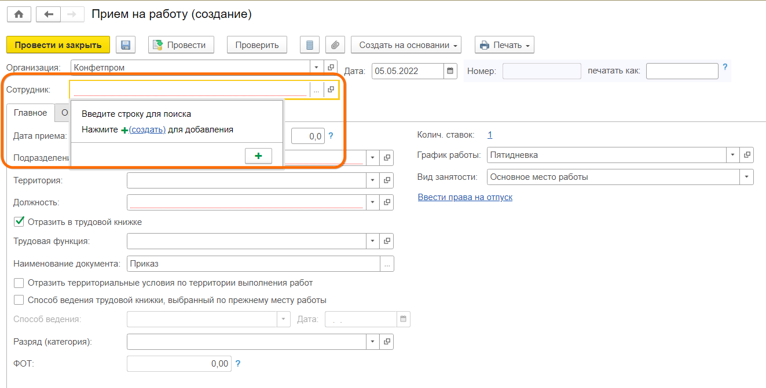Enable Отразить территориальные условия checkbox
The width and height of the screenshot is (766, 388).
[x=19, y=283]
